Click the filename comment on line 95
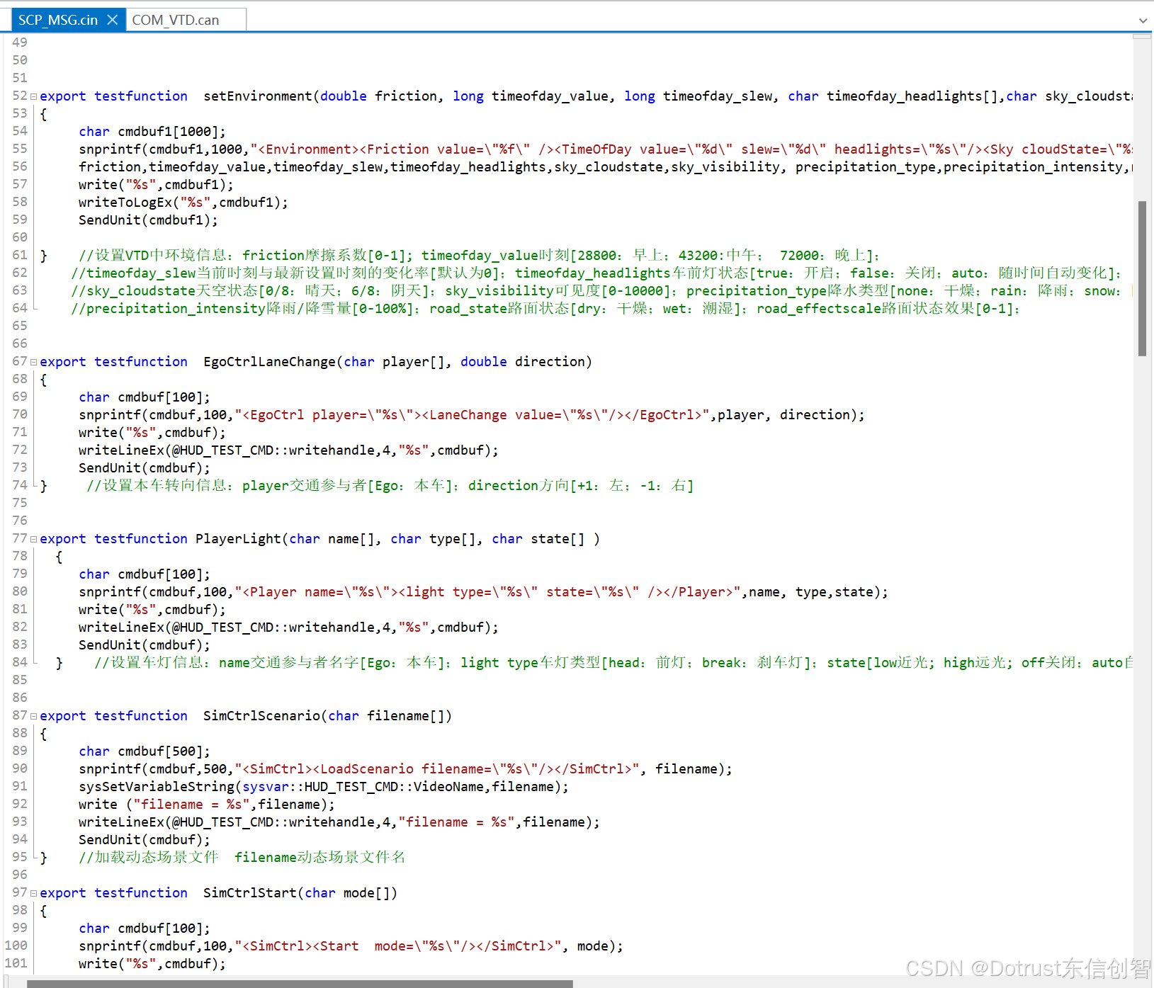The image size is (1154, 988). click(242, 857)
